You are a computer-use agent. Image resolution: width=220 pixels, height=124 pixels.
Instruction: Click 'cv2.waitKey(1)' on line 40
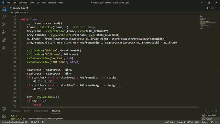pyautogui.click(x=47, y=97)
